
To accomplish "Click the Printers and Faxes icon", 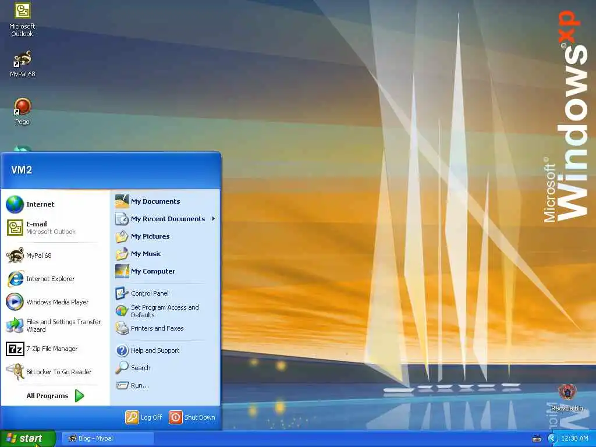I will [122, 328].
